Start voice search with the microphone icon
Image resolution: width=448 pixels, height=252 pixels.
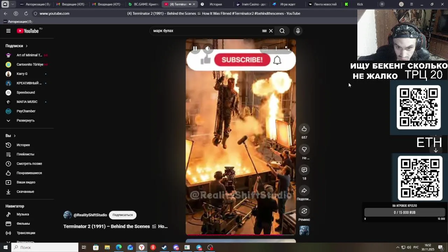coord(298,31)
